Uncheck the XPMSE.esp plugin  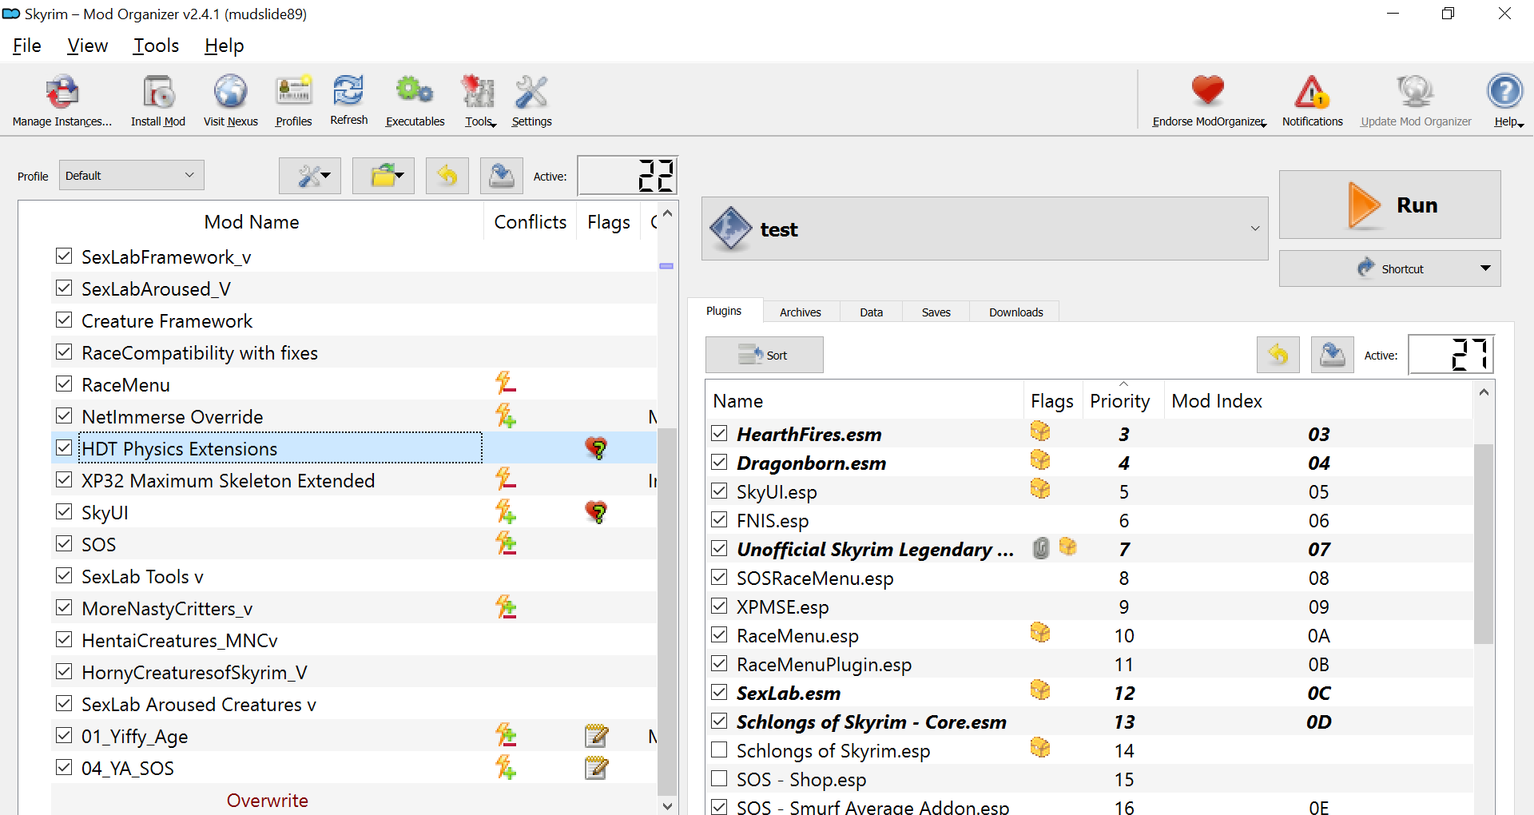coord(719,606)
